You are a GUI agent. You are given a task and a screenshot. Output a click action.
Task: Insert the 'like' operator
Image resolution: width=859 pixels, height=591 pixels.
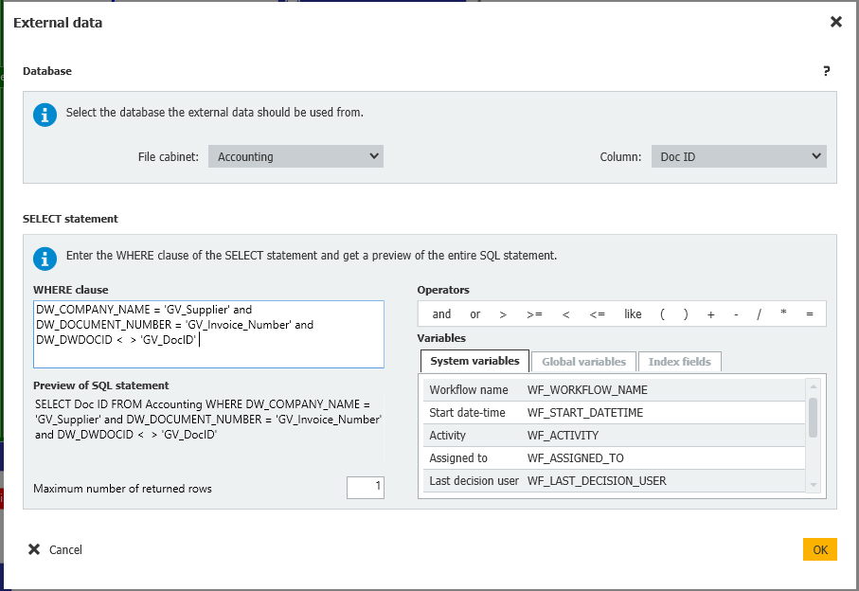pos(633,314)
